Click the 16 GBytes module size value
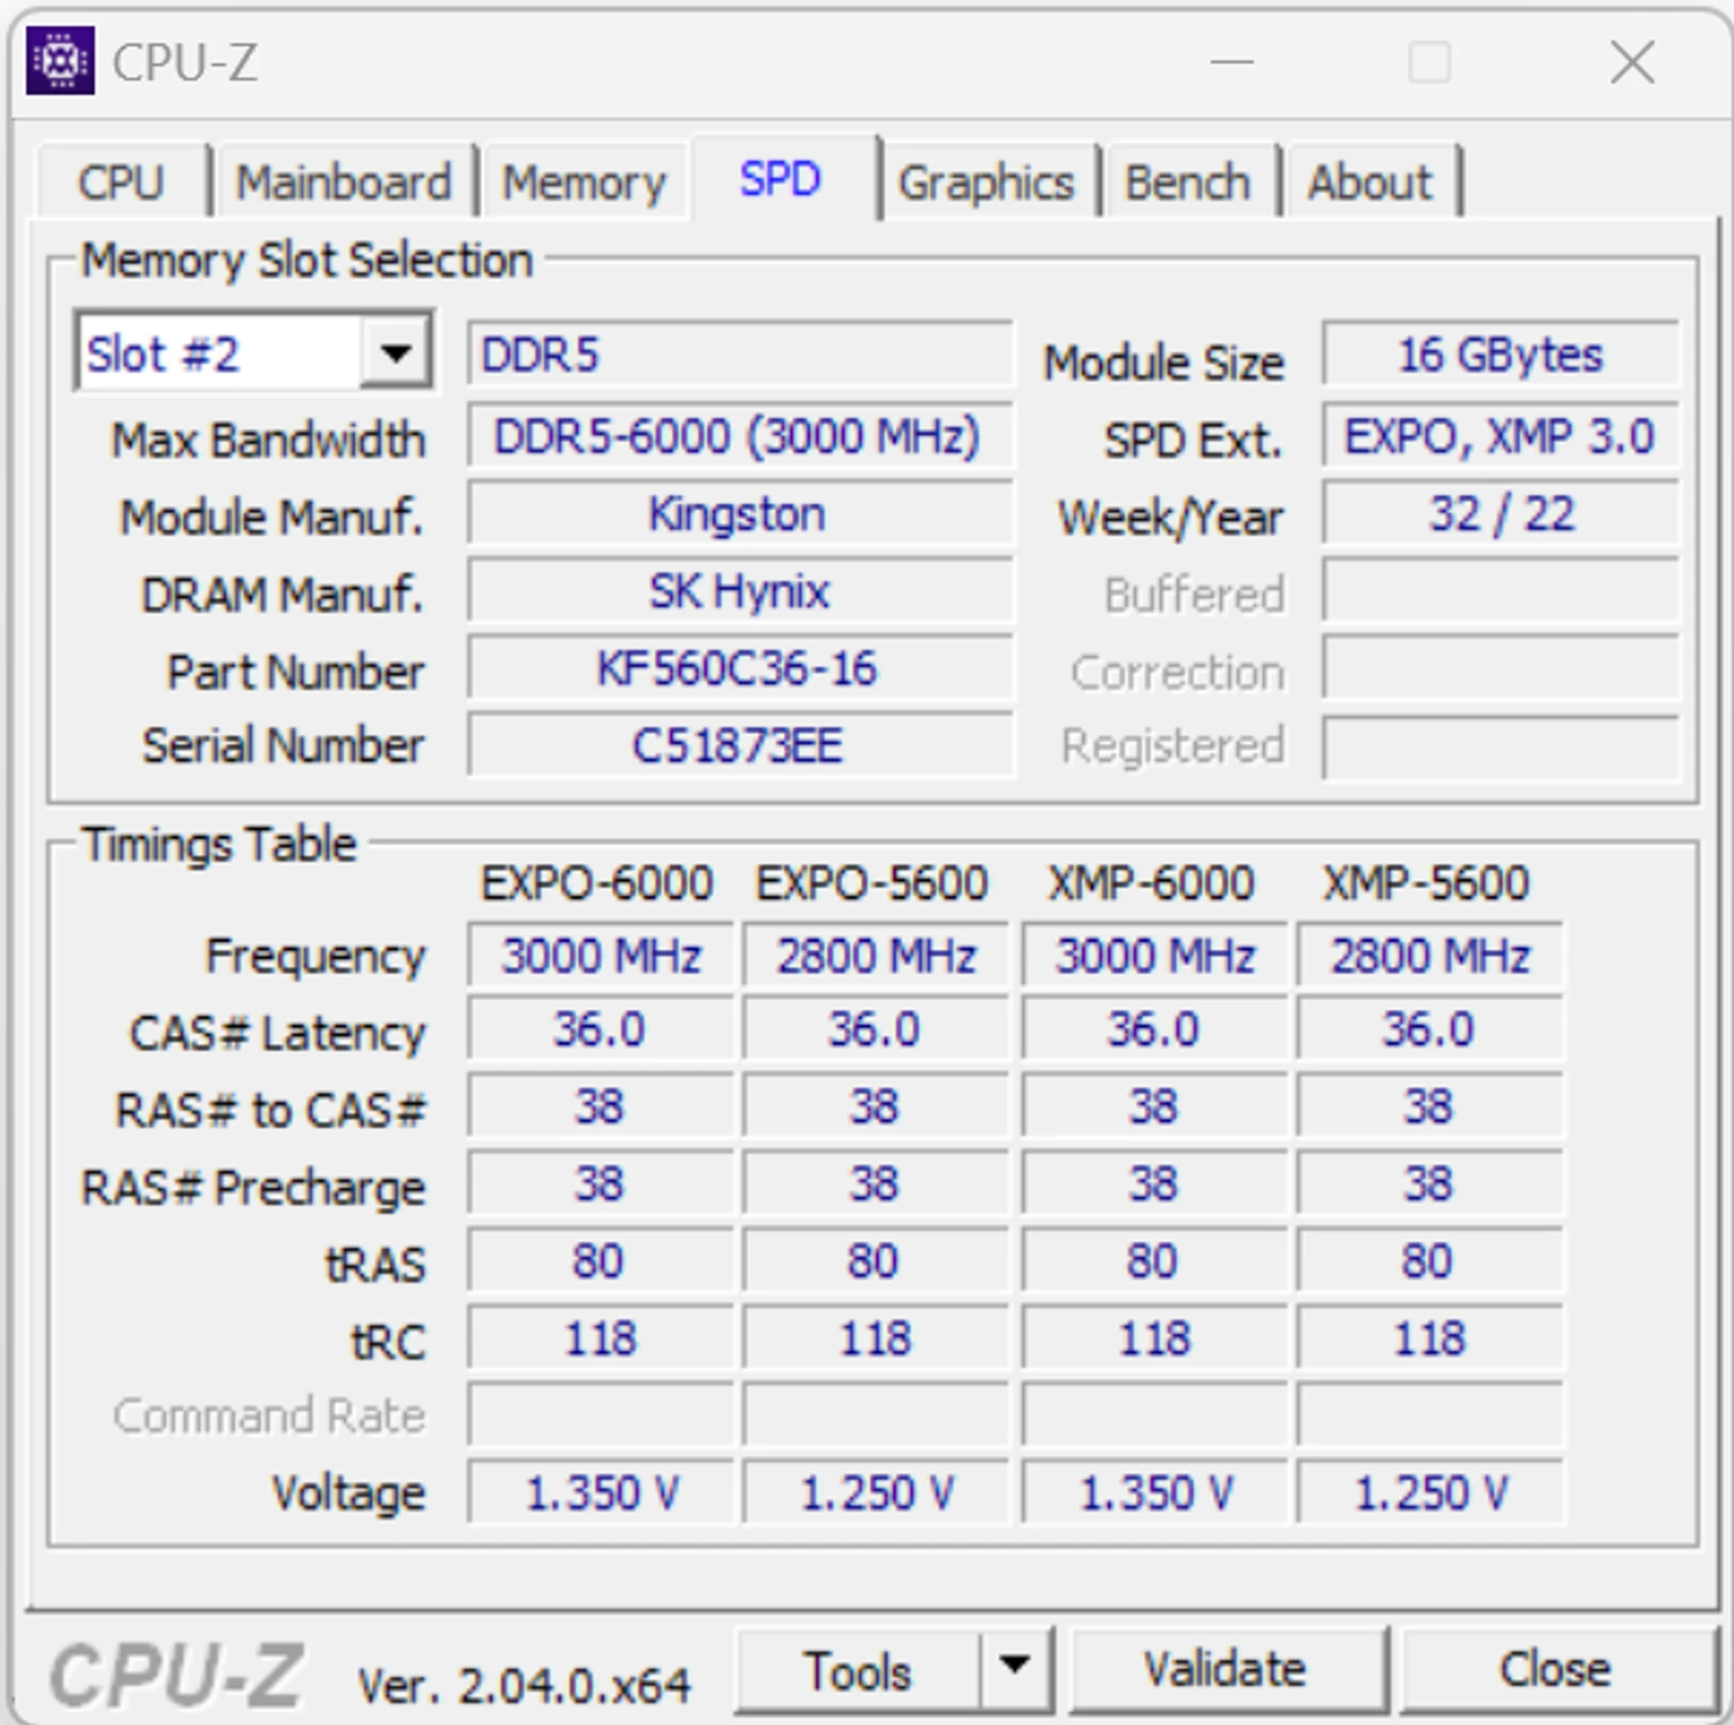 pos(1500,354)
